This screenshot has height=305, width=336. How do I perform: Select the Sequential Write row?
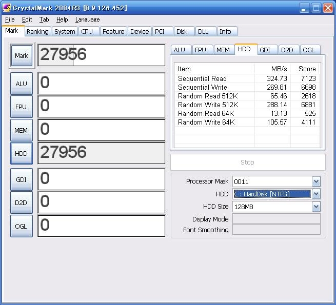(247, 87)
